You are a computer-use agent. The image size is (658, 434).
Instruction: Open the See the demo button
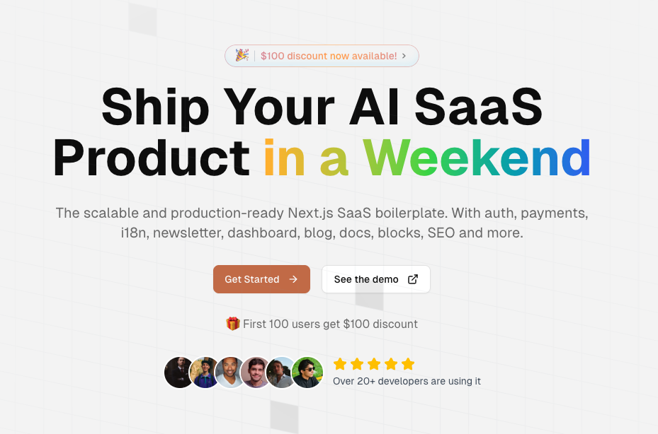click(x=375, y=279)
